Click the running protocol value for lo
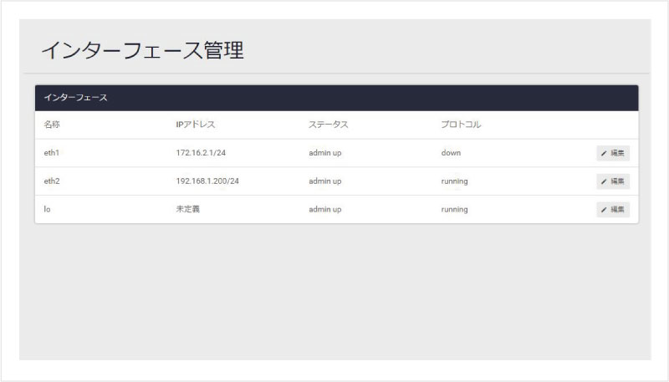Screen dimensions: 669x382 point(454,209)
